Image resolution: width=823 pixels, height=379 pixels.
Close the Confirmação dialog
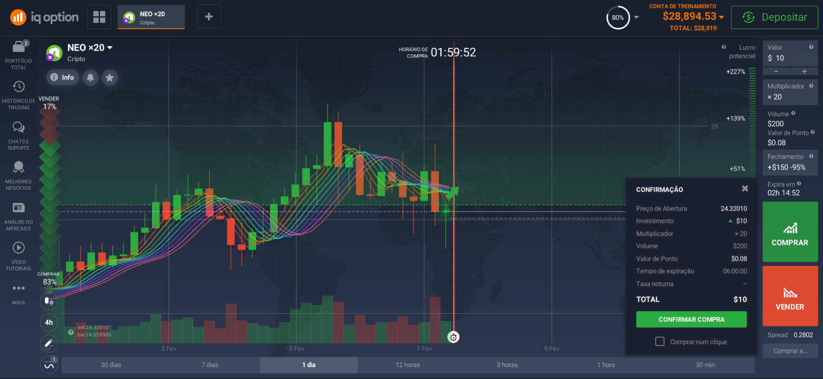745,189
